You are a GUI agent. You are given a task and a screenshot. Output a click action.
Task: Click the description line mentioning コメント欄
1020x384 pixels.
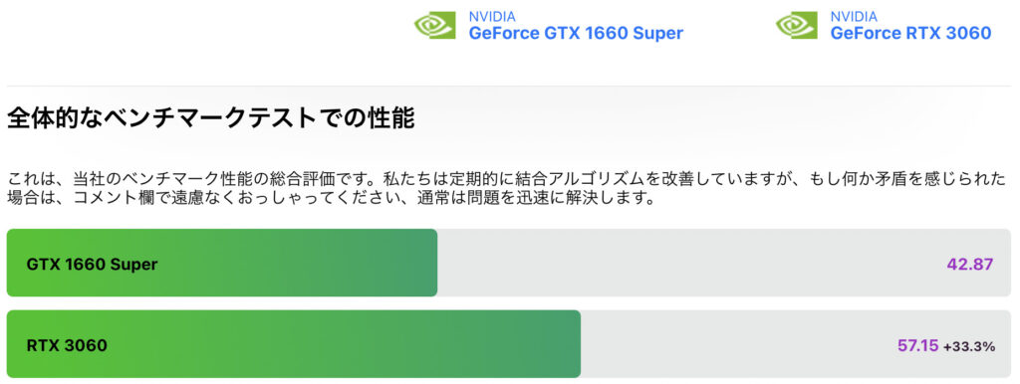(330, 198)
